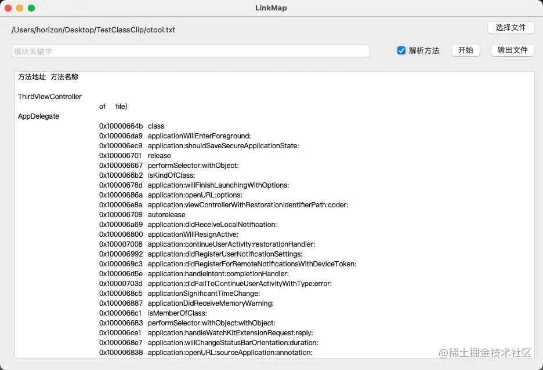The width and height of the screenshot is (543, 370).
Task: Select application:openURL:options: row
Action: pyautogui.click(x=171, y=195)
